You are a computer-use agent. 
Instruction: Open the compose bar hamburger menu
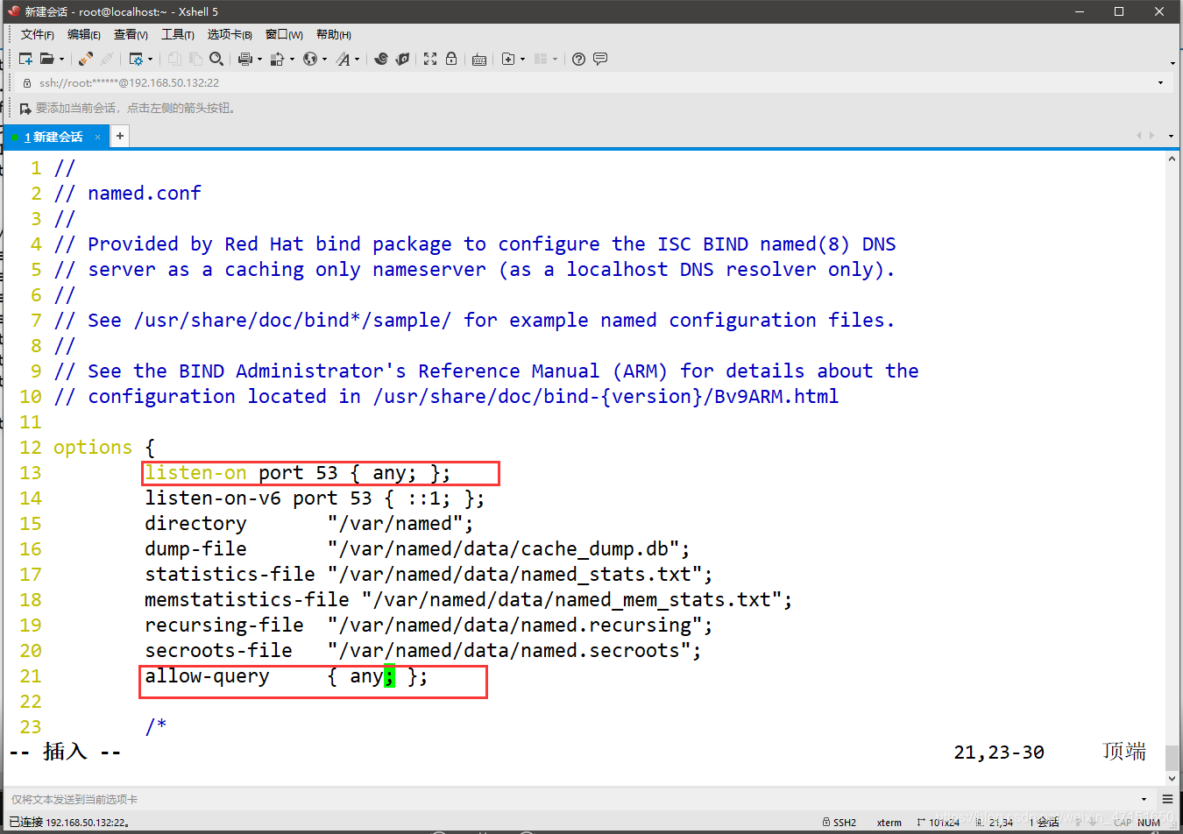(1167, 799)
